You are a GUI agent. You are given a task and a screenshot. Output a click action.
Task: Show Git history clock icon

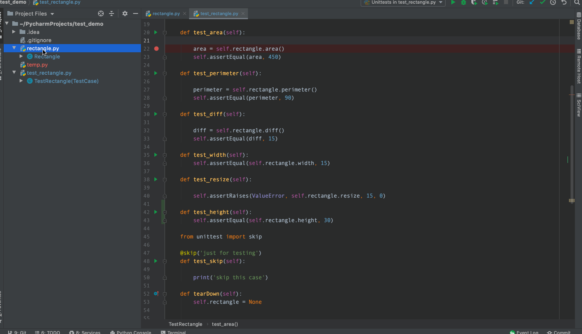(553, 2)
